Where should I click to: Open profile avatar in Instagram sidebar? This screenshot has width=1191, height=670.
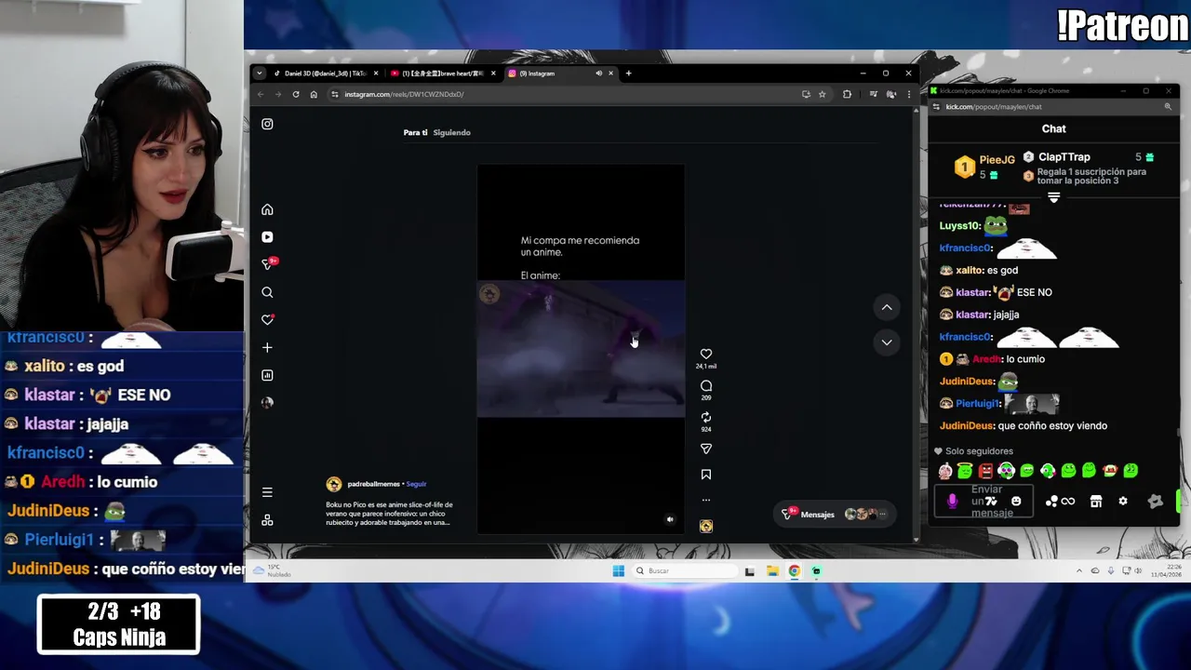(267, 403)
